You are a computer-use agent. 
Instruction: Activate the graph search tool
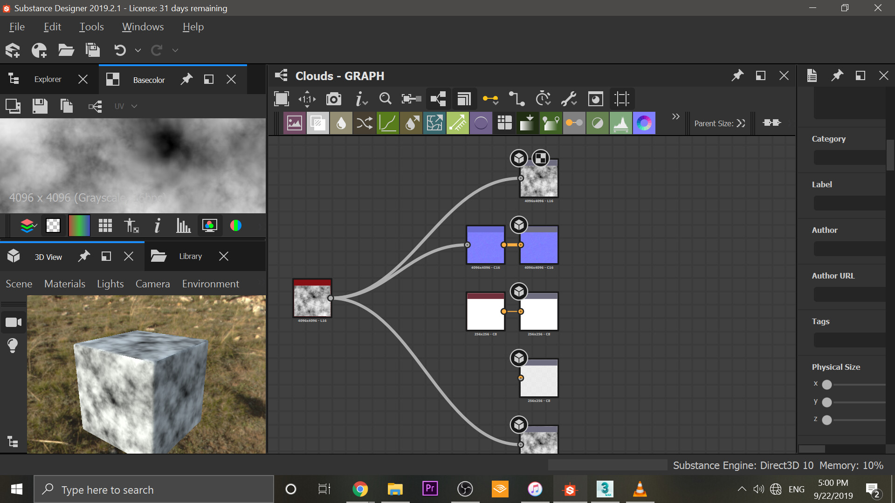click(x=386, y=99)
